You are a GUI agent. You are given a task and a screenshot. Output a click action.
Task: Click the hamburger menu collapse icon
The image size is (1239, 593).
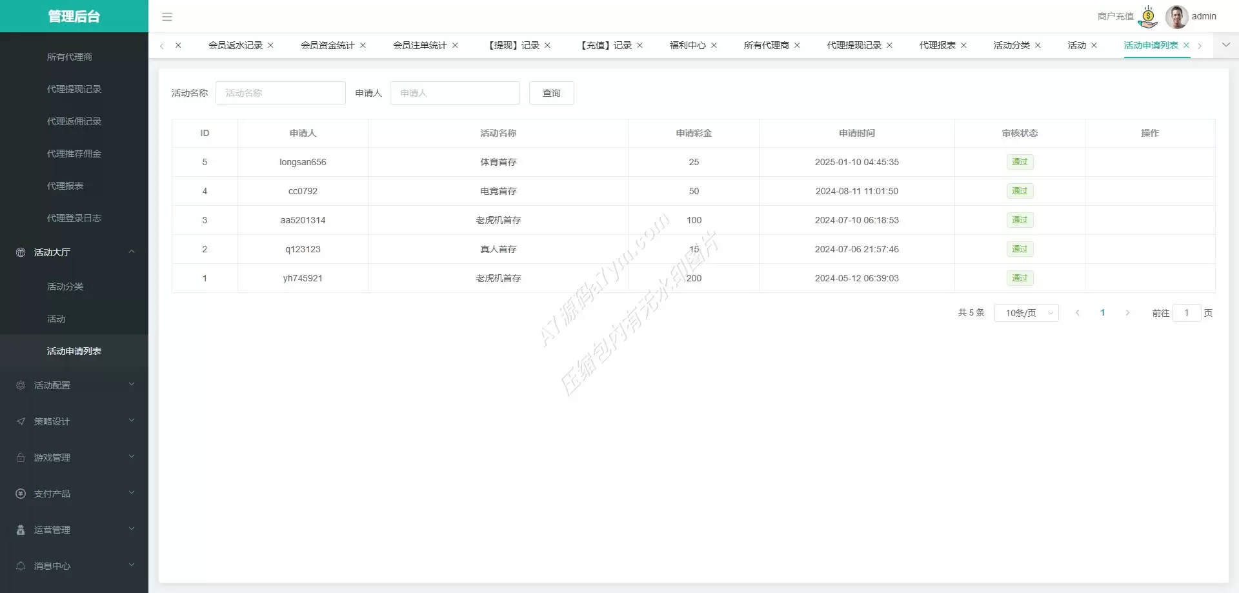click(x=167, y=17)
